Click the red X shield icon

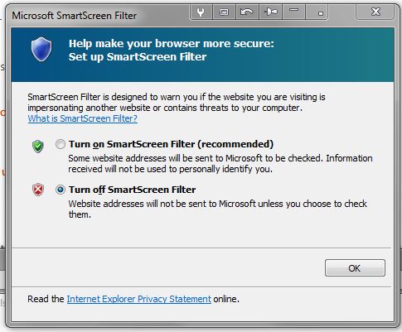(38, 190)
